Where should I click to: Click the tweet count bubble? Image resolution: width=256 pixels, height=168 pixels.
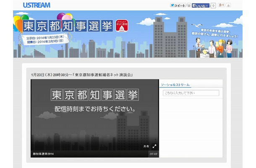(x=189, y=5)
